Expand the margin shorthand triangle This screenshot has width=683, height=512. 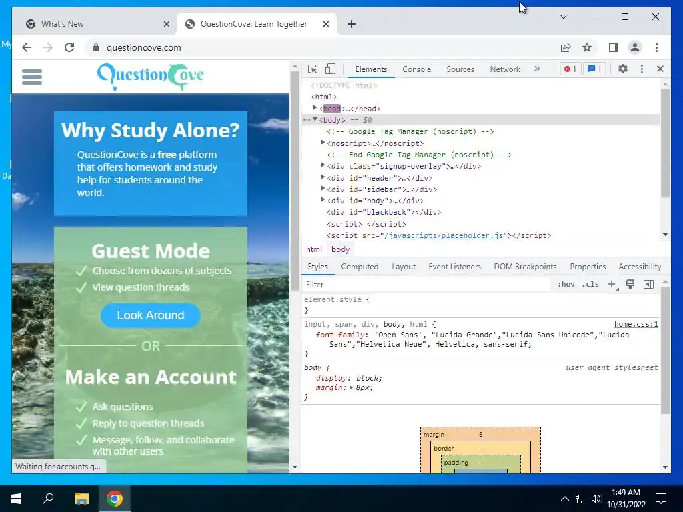[x=351, y=387]
